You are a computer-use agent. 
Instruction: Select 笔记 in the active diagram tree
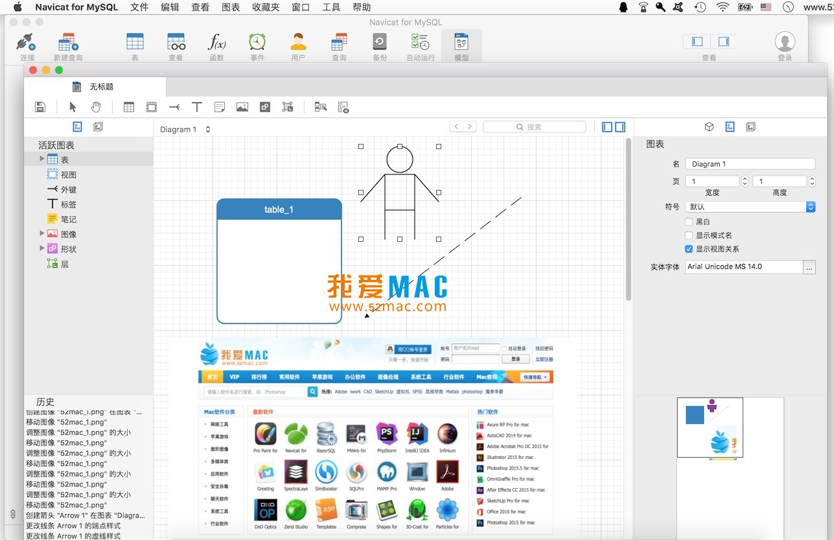pyautogui.click(x=69, y=219)
